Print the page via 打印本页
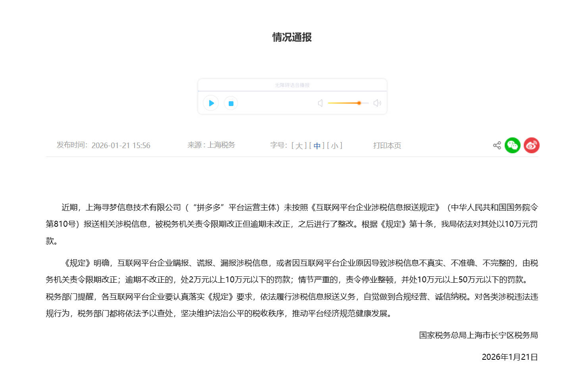This screenshot has height=382, width=567. pos(387,145)
